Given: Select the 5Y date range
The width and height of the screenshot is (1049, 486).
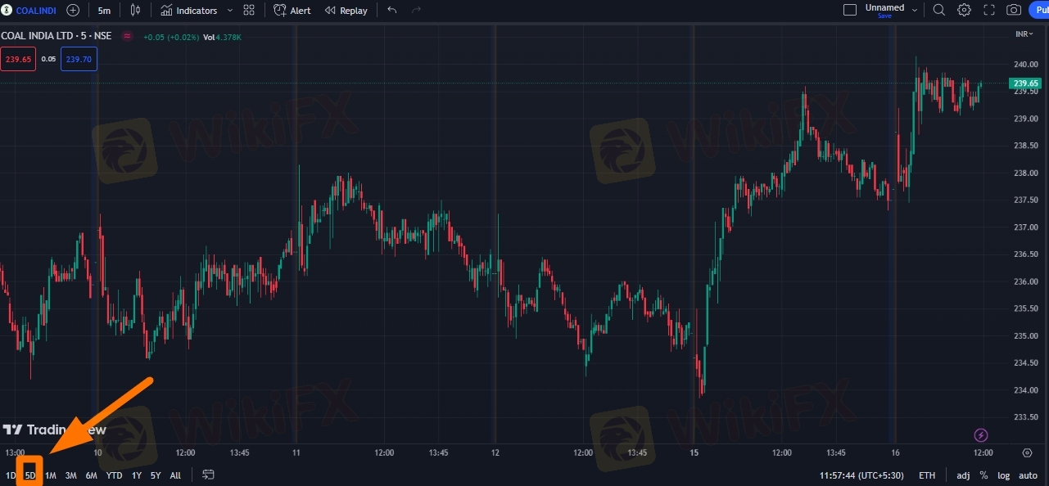Looking at the screenshot, I should tap(156, 475).
